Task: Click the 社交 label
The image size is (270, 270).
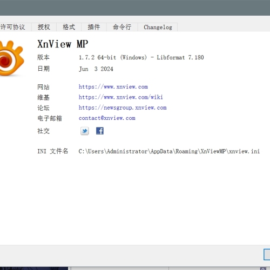Action: tap(43, 131)
